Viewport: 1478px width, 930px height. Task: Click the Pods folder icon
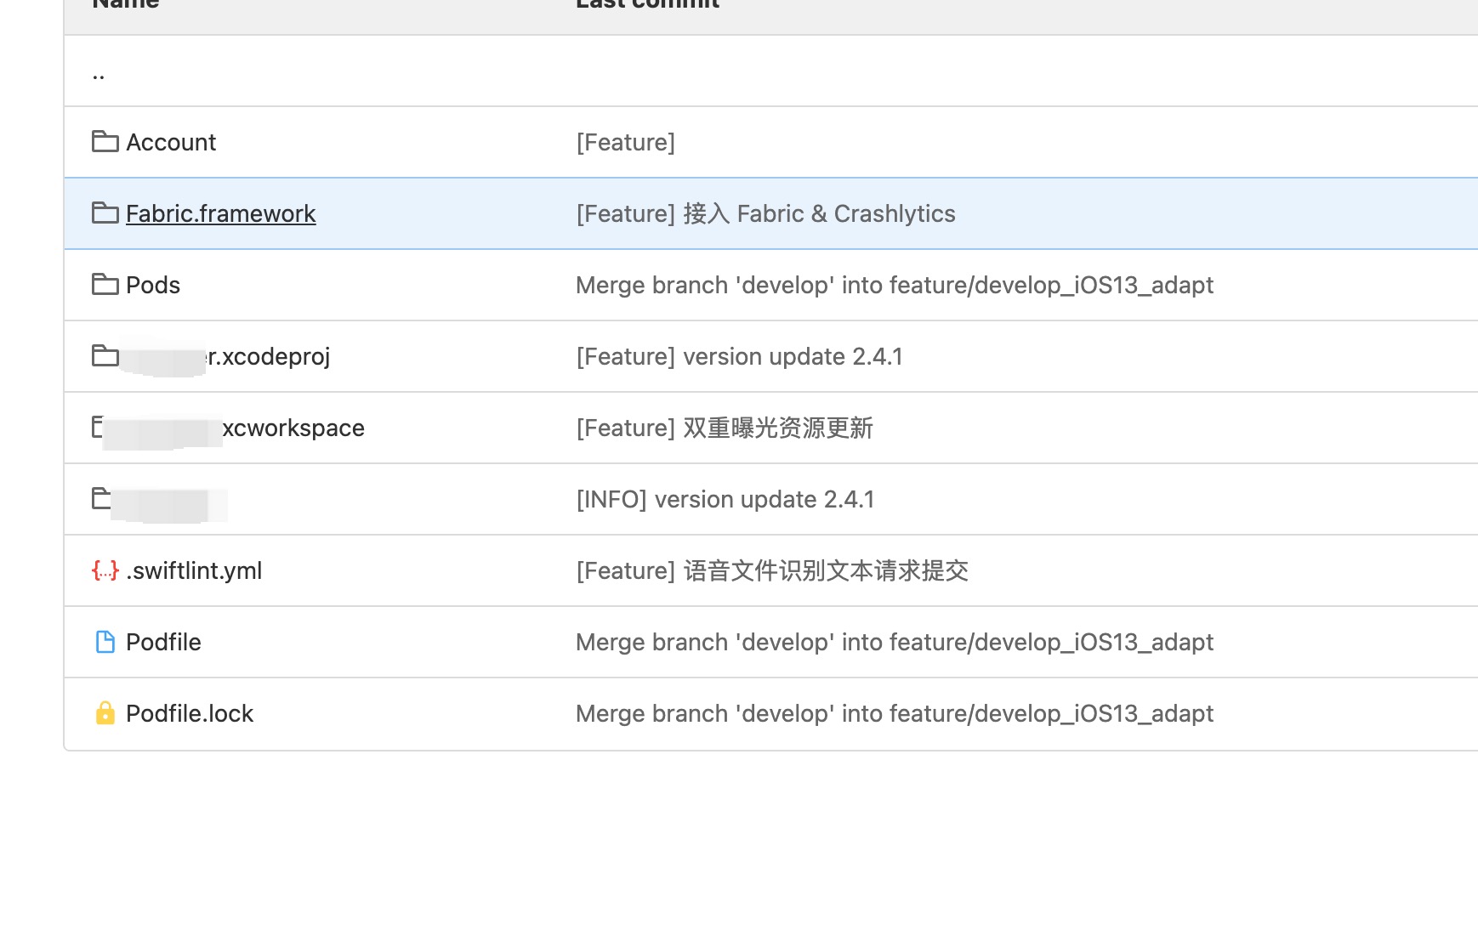point(105,284)
